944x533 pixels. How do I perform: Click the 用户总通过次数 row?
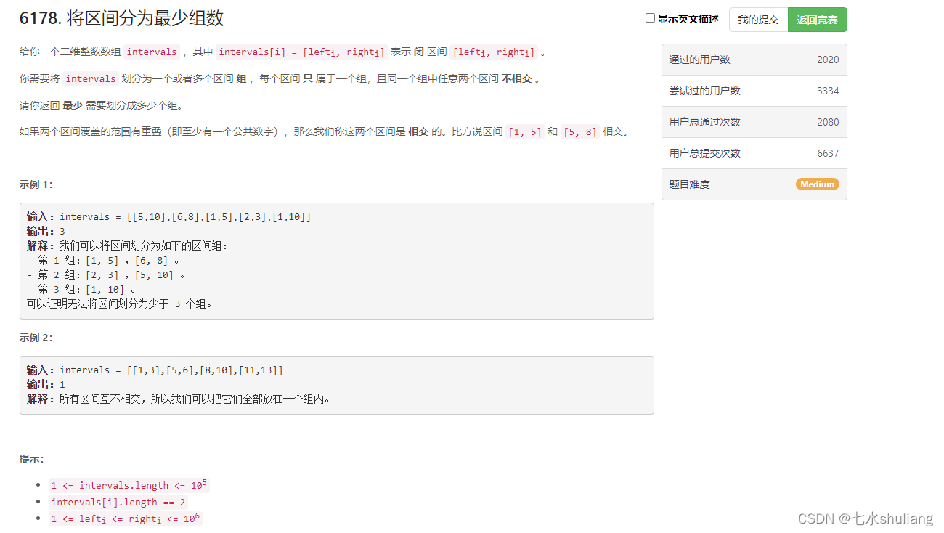[754, 122]
